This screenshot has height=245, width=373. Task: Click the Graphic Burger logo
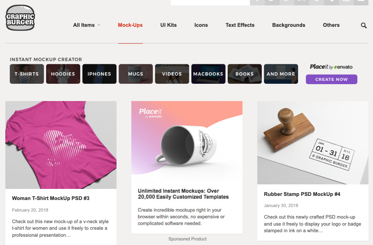(x=20, y=18)
